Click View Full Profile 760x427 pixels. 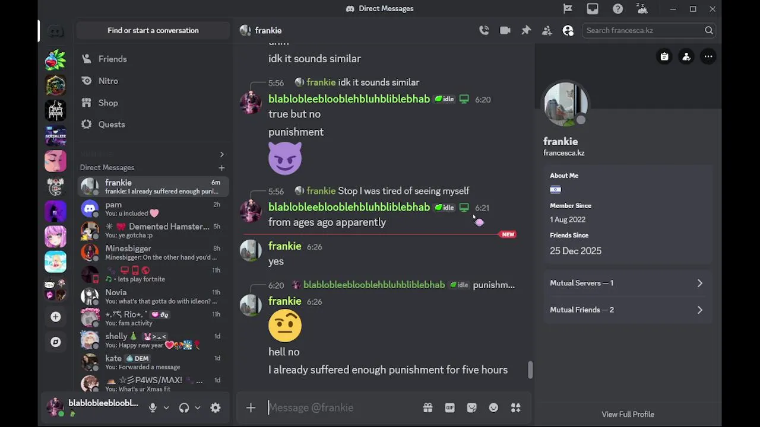(x=628, y=414)
